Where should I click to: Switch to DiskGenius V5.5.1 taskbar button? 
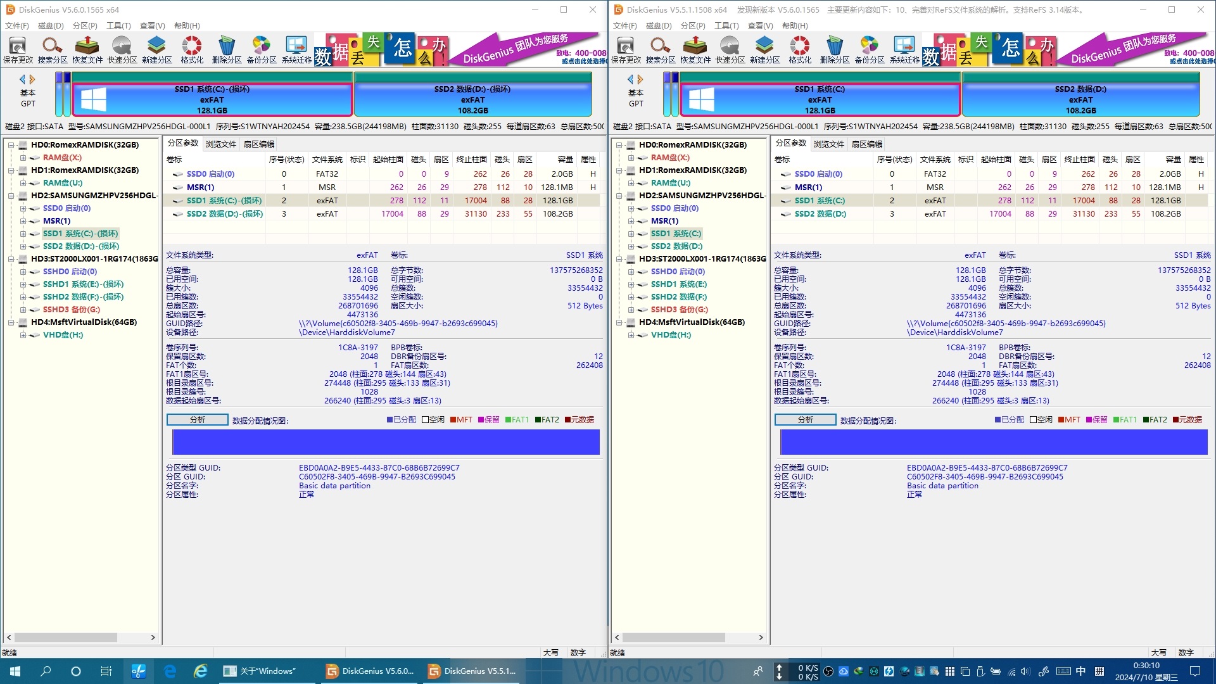[472, 671]
